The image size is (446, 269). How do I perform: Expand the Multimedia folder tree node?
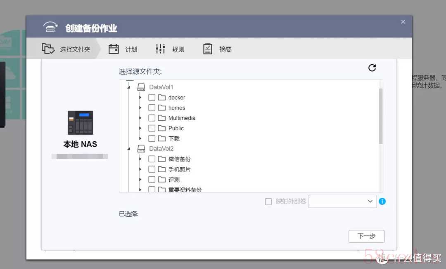point(140,118)
